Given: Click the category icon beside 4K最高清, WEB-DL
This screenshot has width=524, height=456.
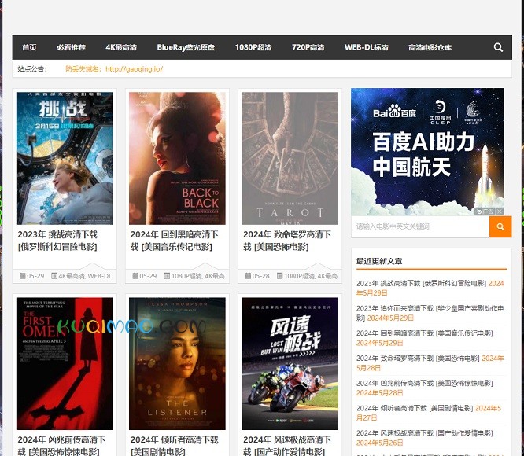Looking at the screenshot, I should [54, 276].
